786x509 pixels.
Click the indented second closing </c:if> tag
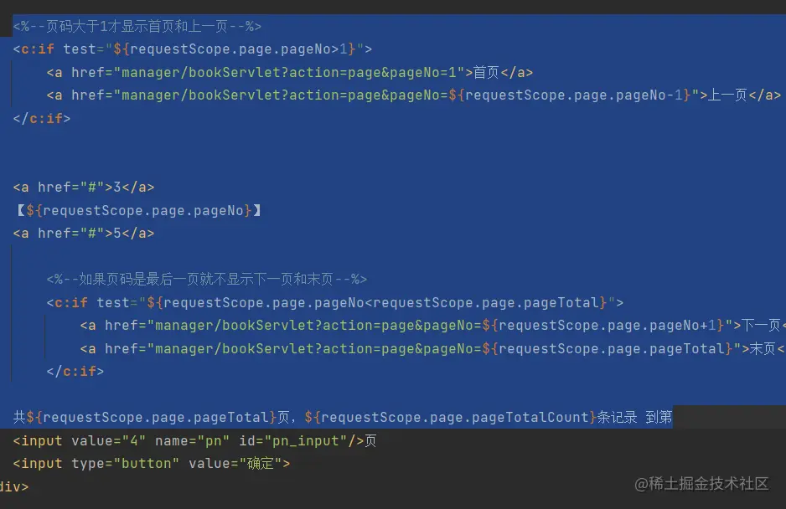(x=75, y=371)
